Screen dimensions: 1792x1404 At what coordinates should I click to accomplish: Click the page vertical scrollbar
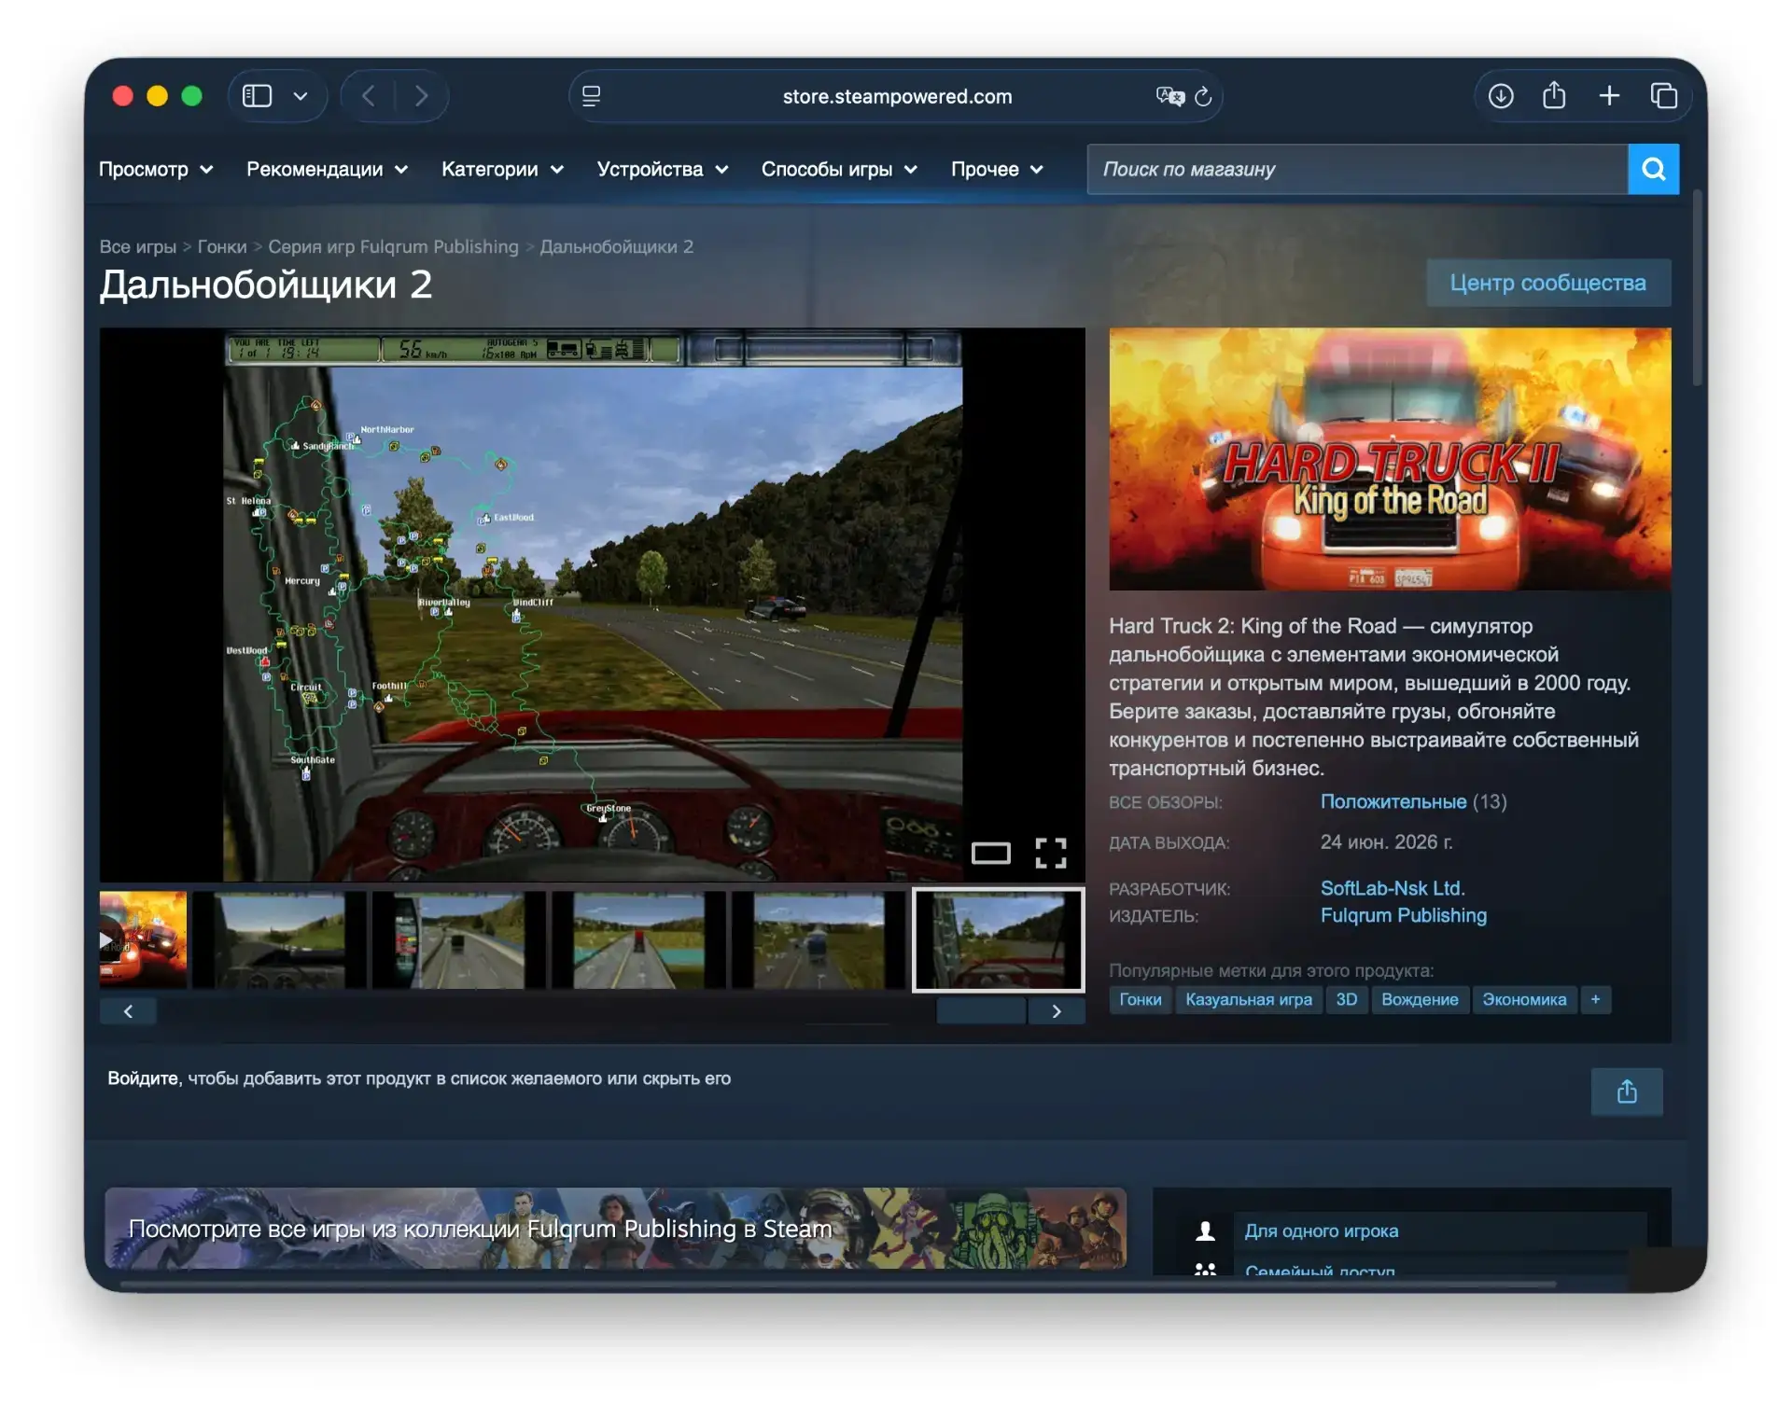(1698, 289)
